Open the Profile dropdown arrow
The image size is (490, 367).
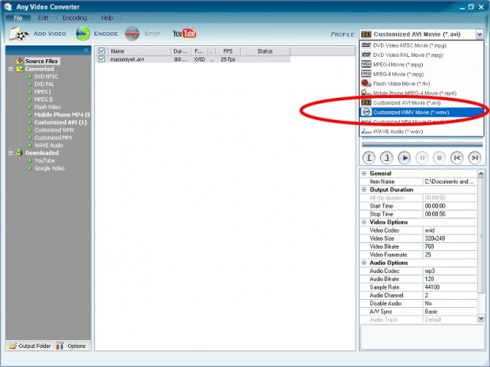(x=480, y=34)
